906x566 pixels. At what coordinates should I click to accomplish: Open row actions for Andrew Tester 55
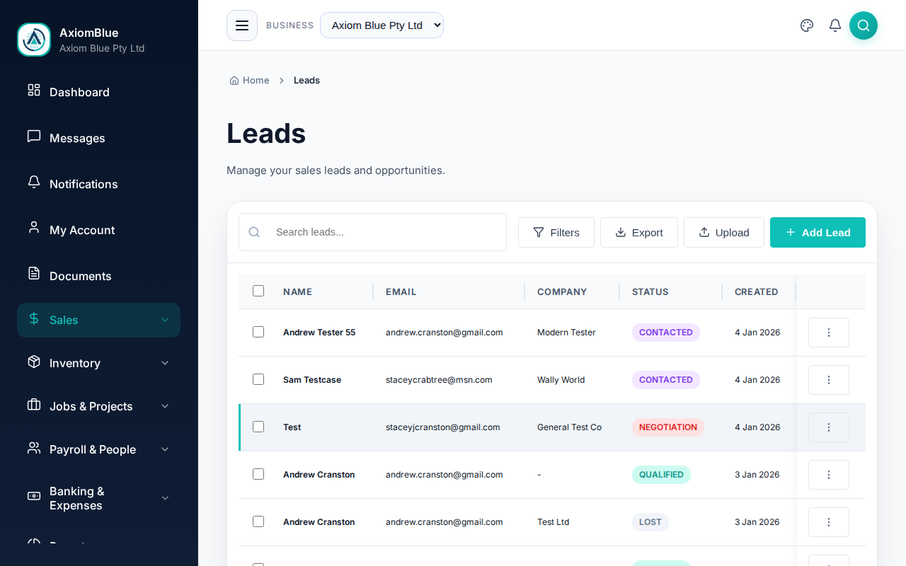click(x=829, y=333)
